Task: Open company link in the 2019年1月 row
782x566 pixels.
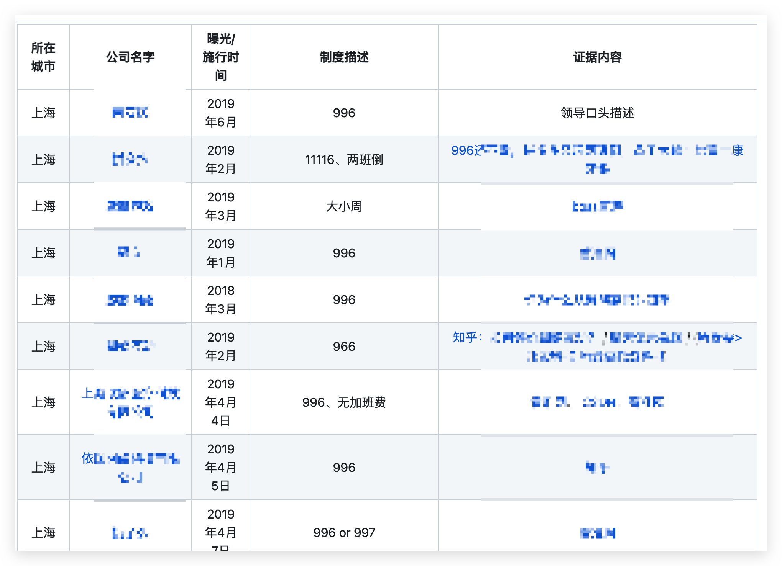Action: 129,253
